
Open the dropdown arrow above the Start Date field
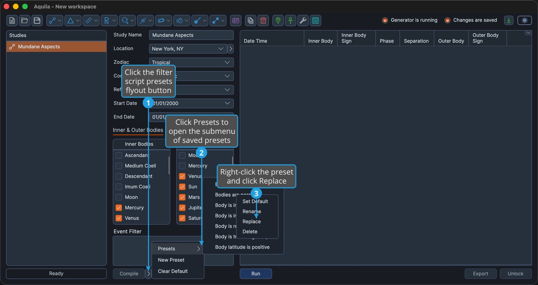(x=227, y=90)
